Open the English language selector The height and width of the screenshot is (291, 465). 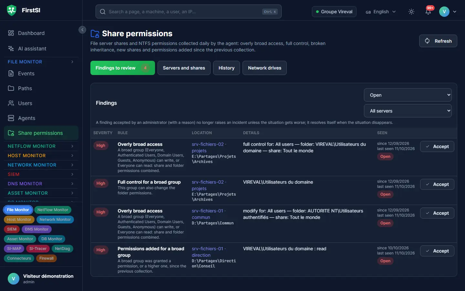(x=381, y=12)
